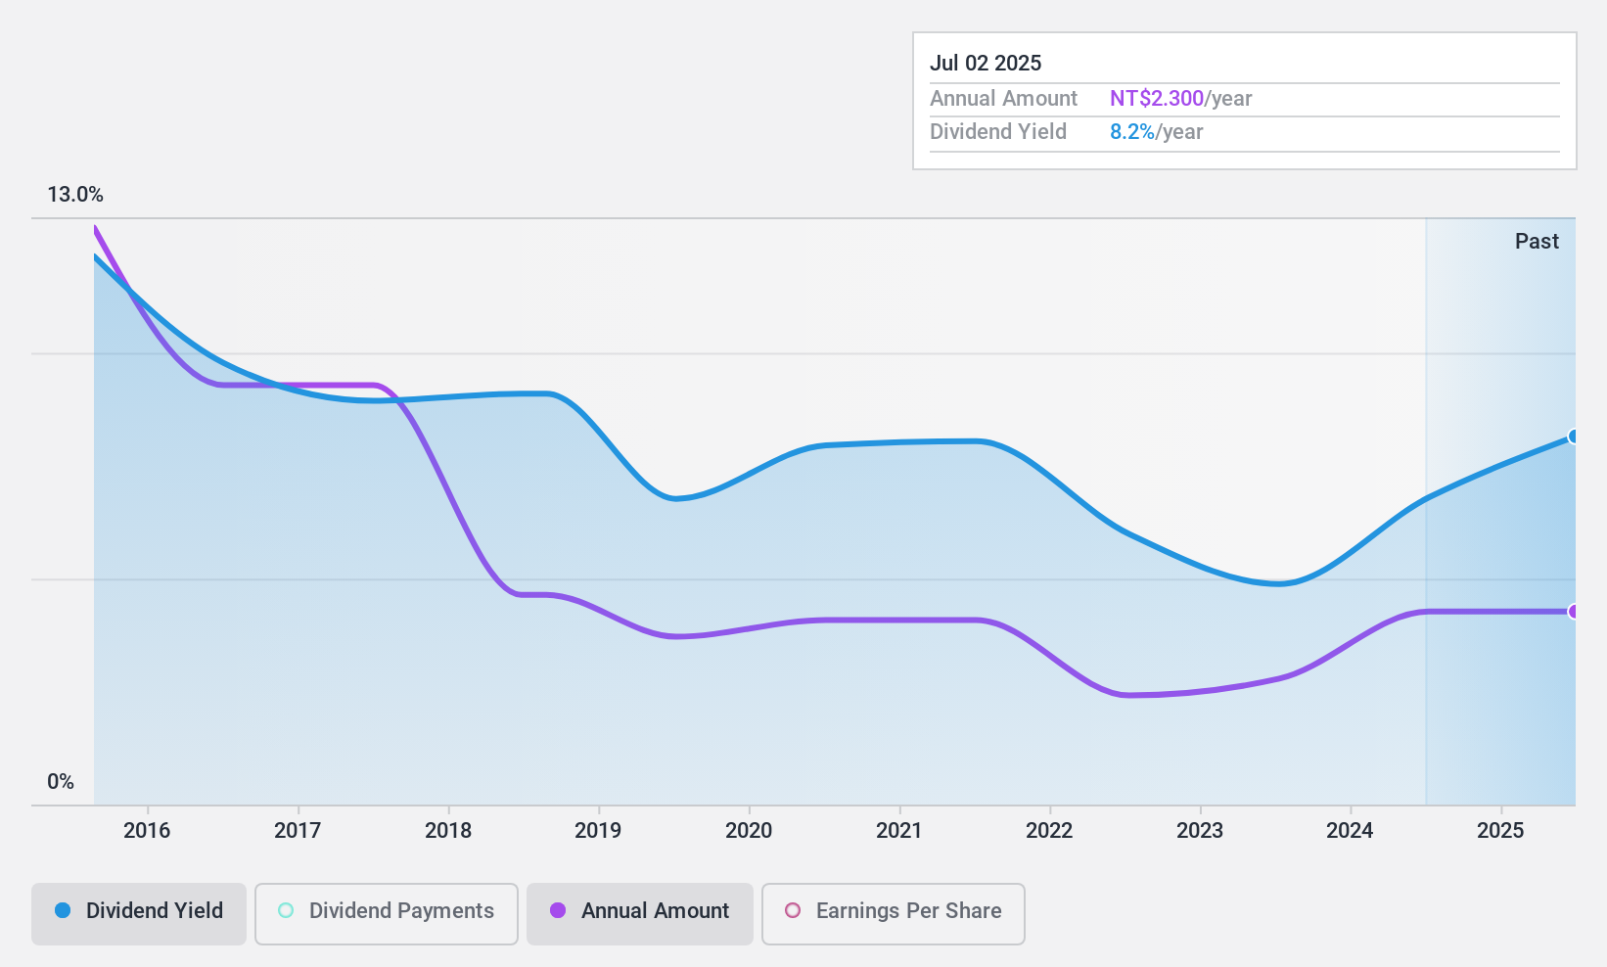Select the blue Dividend Yield endpoint marker

pyautogui.click(x=1574, y=437)
